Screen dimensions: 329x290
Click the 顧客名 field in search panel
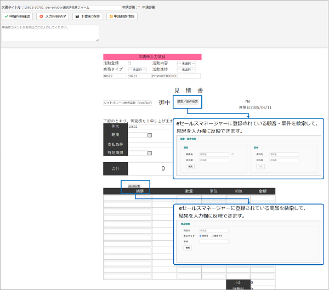click(x=214, y=155)
